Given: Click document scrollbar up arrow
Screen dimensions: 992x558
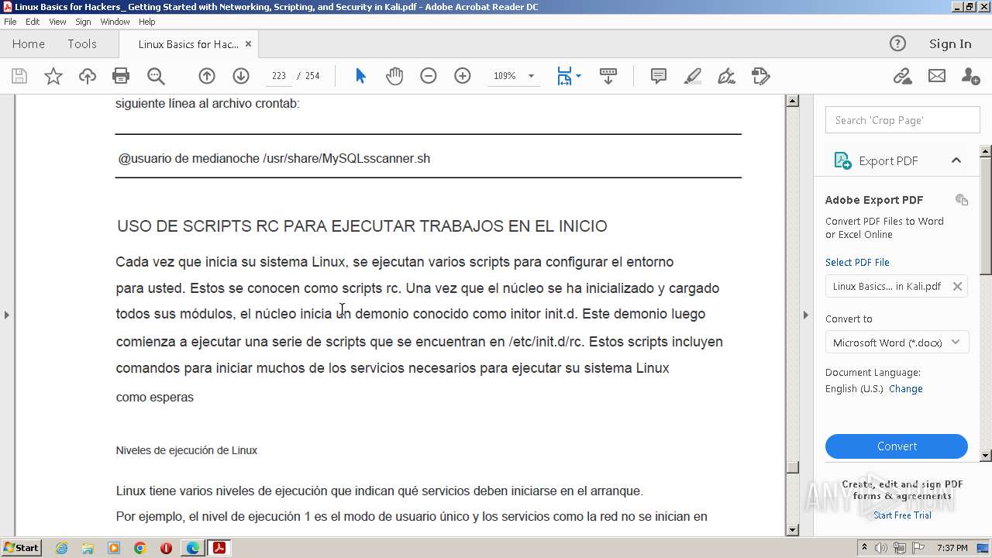Looking at the screenshot, I should (x=792, y=101).
